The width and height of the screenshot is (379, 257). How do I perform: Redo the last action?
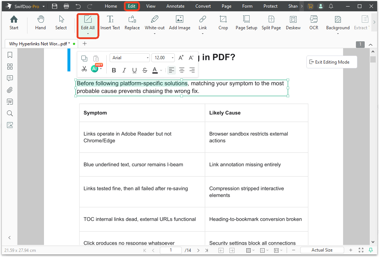(x=90, y=6)
